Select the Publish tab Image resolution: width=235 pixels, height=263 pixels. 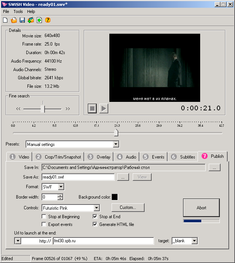(213, 156)
